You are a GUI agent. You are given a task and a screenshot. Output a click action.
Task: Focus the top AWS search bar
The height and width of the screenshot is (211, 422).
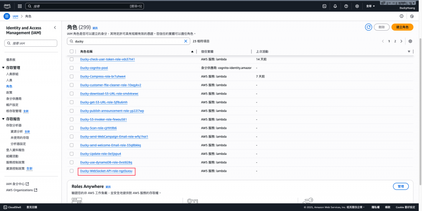point(84,6)
